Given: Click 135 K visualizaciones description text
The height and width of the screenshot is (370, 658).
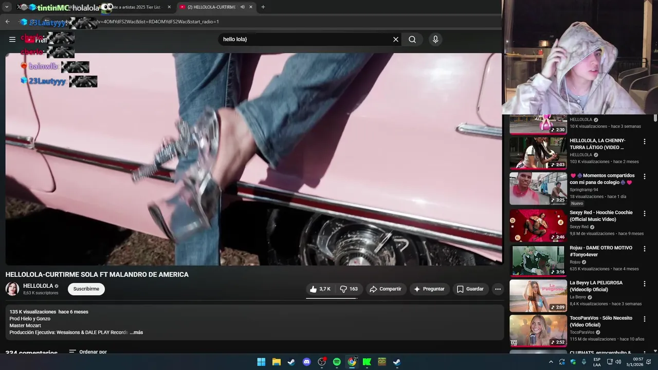Looking at the screenshot, I should pyautogui.click(x=33, y=312).
